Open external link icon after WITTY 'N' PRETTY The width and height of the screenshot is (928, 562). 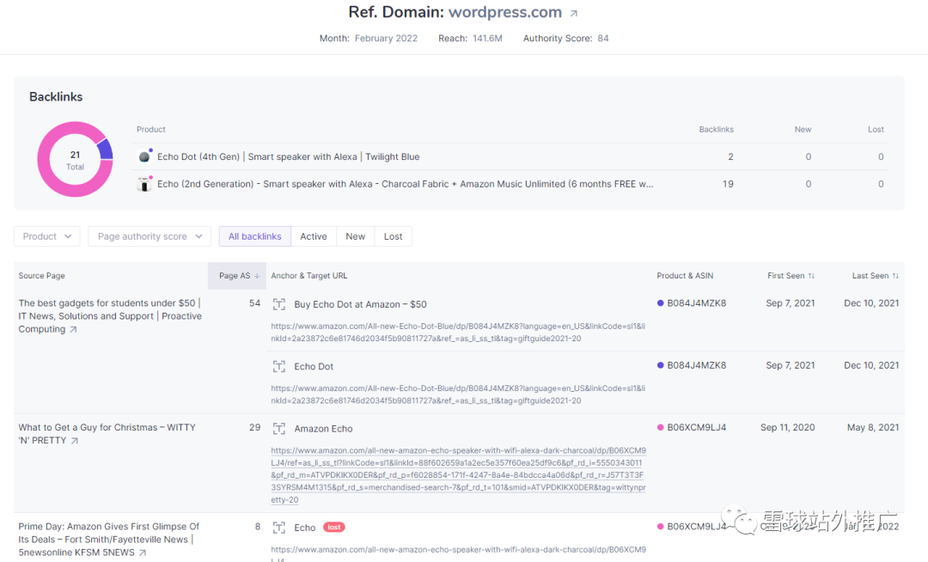75,441
